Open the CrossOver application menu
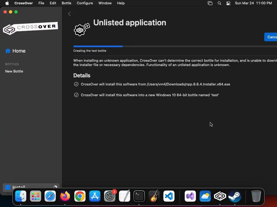The image size is (277, 207). pyautogui.click(x=24, y=3)
